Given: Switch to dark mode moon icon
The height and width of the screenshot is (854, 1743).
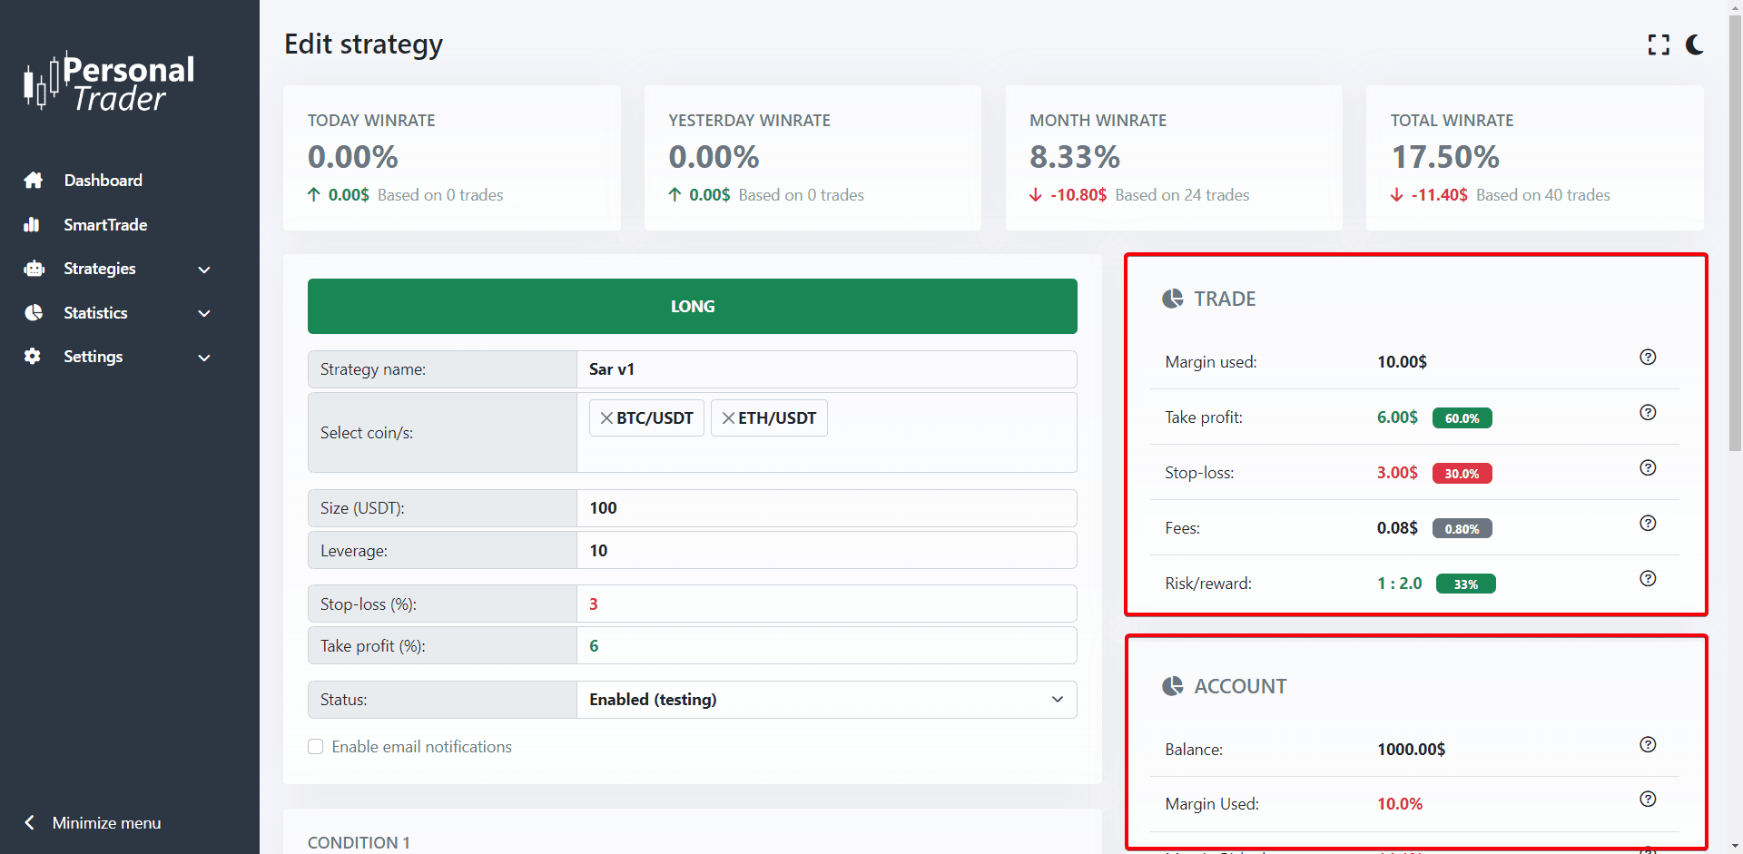Looking at the screenshot, I should click(x=1695, y=45).
